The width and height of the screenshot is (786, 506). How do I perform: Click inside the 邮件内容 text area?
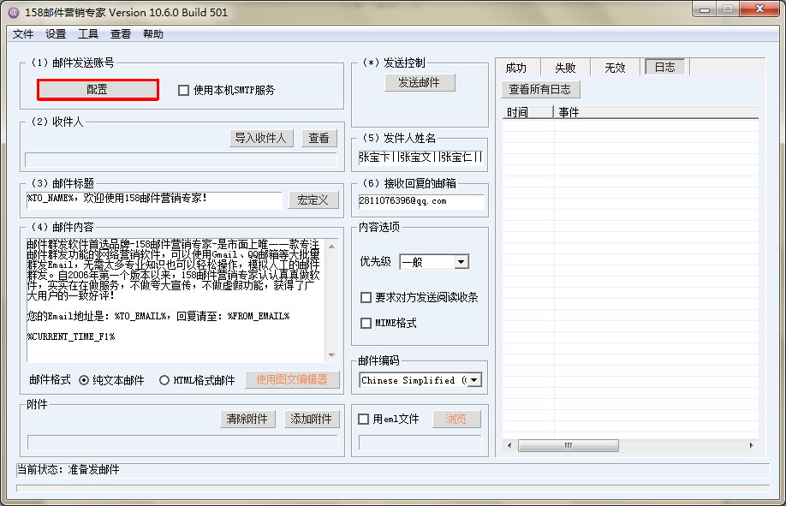point(176,300)
